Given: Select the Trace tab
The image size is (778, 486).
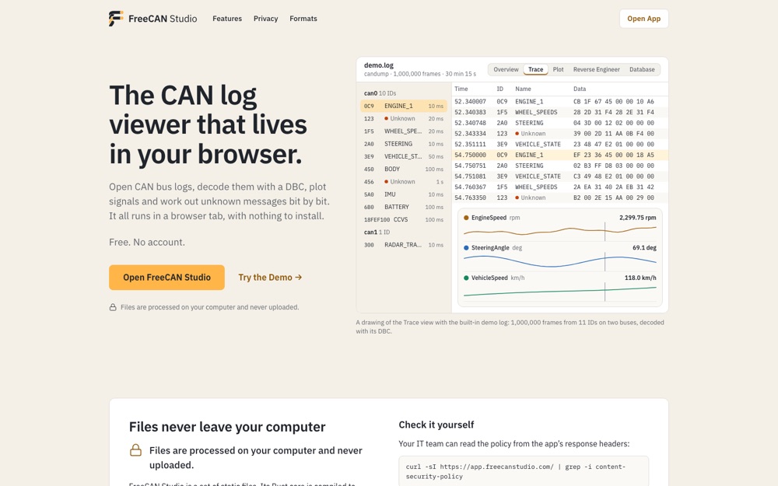Looking at the screenshot, I should click(535, 69).
